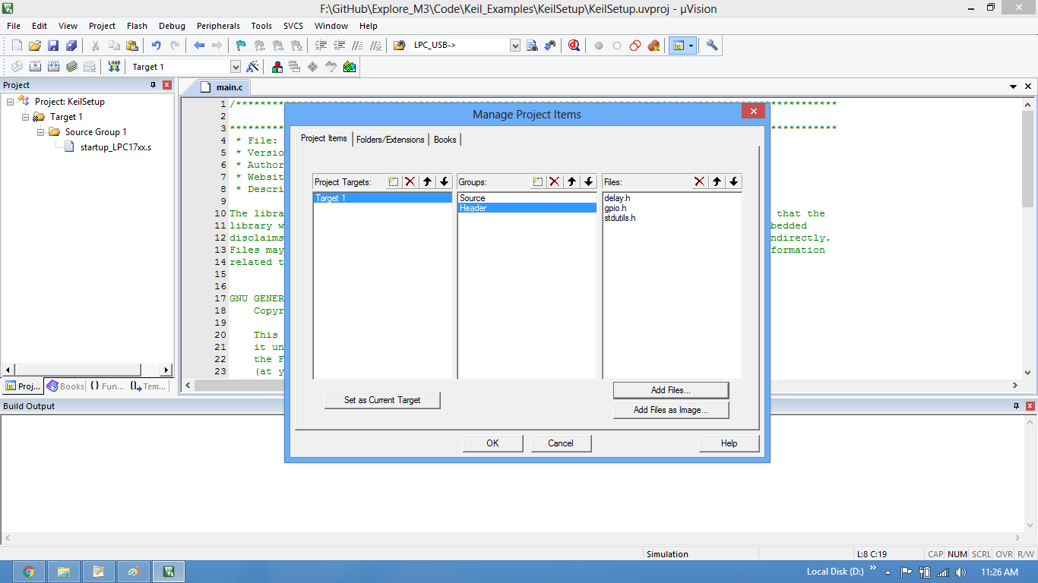Open the Configuration wrench icon

712,46
